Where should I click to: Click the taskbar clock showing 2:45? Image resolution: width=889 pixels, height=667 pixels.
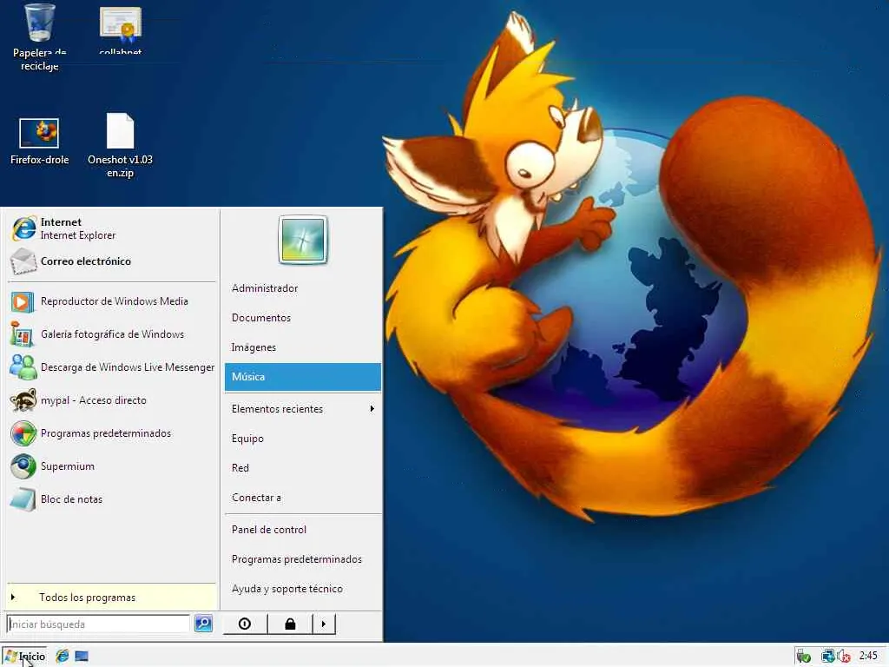click(x=868, y=657)
